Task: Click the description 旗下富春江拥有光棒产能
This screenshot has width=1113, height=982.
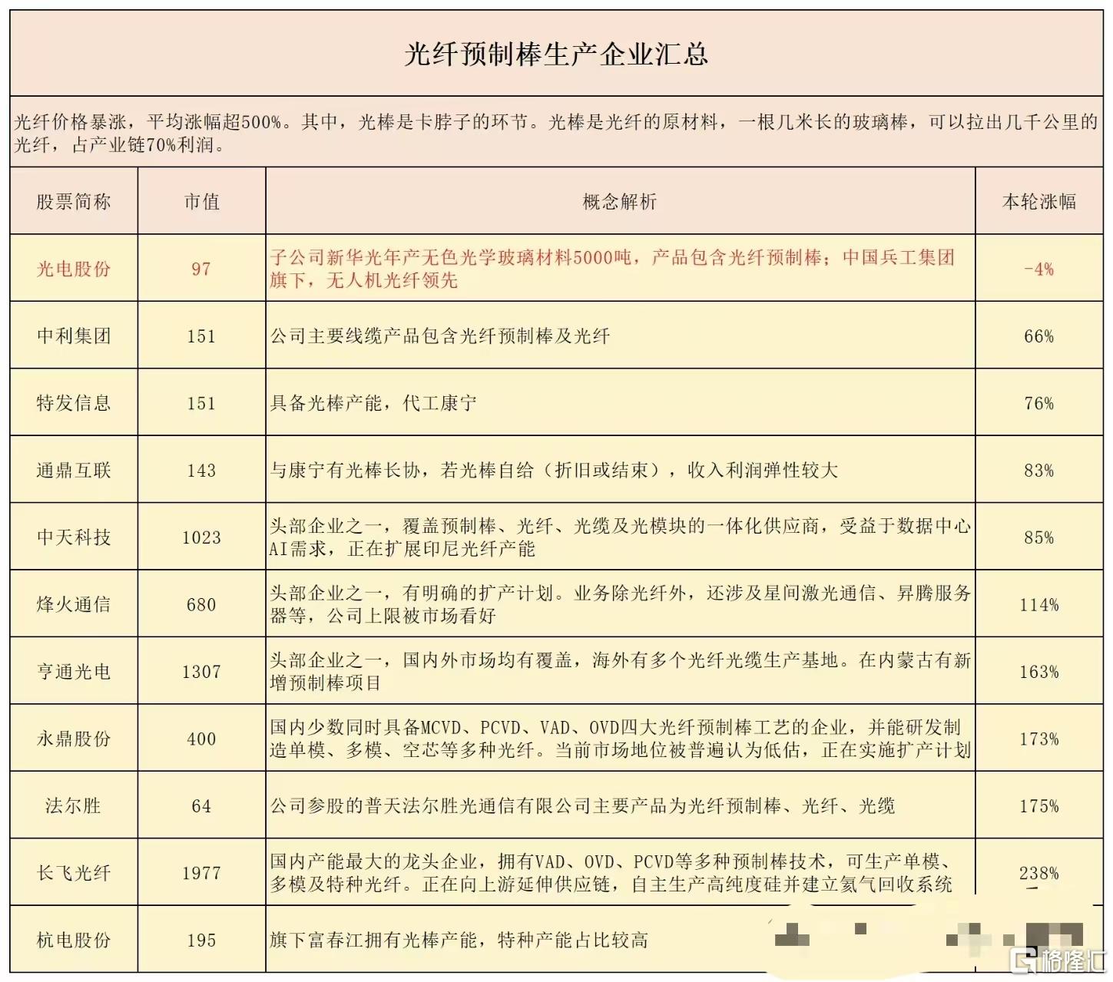Action: coord(459,940)
